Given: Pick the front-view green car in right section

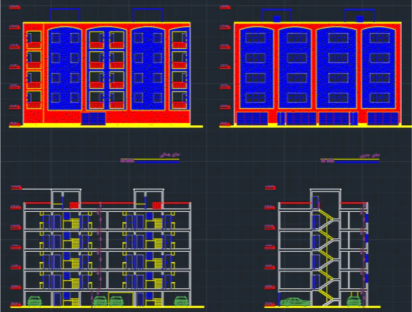Looking at the screenshot, I should tap(353, 301).
